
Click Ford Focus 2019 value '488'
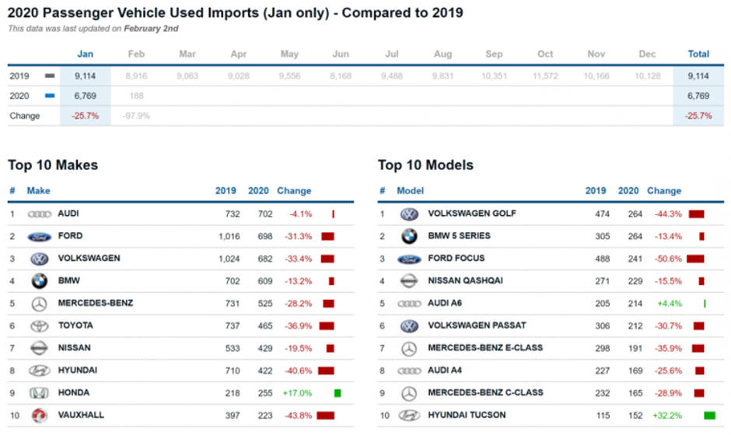click(603, 259)
